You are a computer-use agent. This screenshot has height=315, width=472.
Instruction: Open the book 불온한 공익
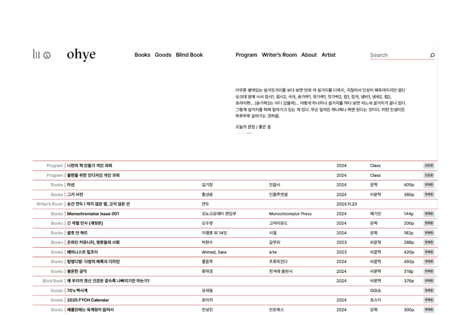coord(77,271)
